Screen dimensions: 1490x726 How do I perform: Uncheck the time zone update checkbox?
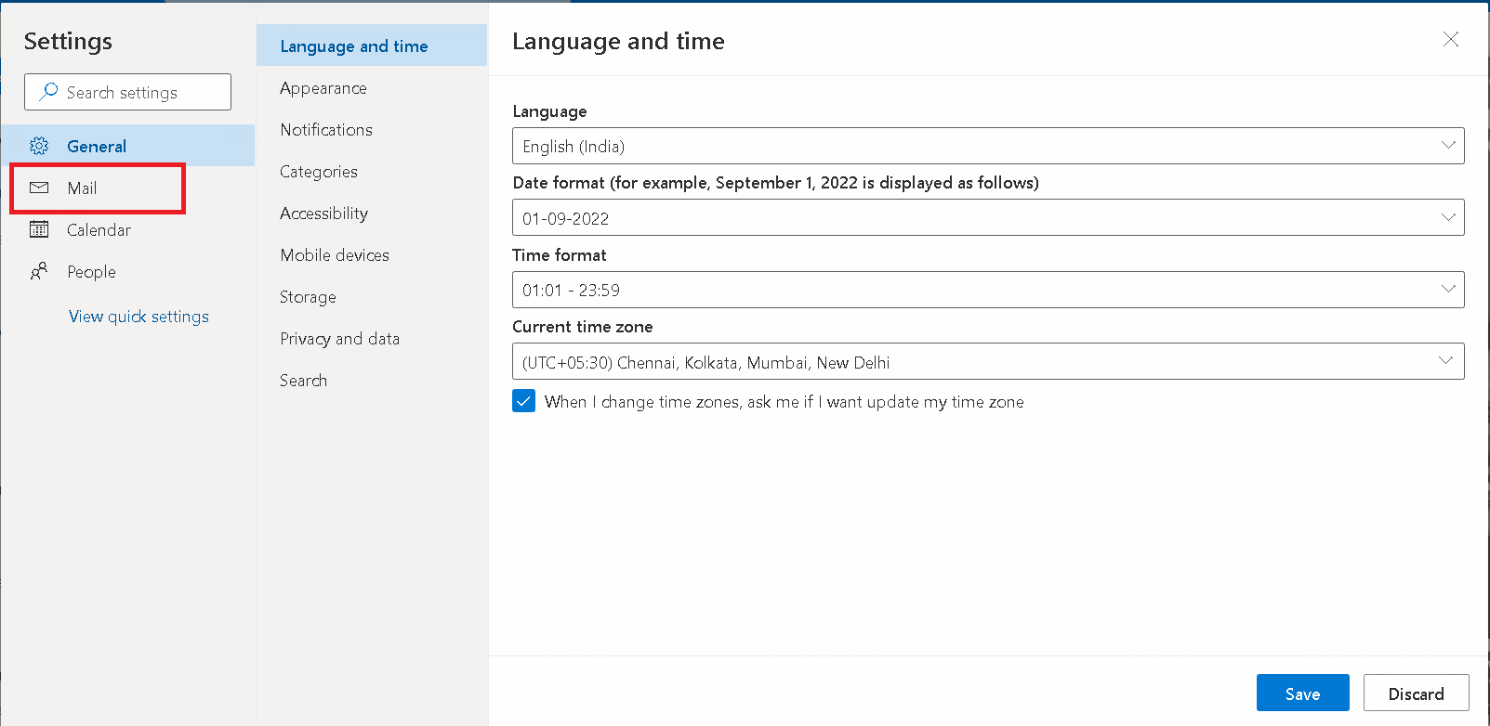(523, 401)
